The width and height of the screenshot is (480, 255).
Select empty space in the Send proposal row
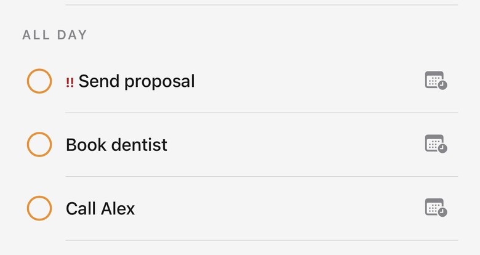(306, 81)
